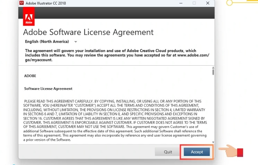Minimize the Adobe Illustrator installer window
Screen dimensions: 258x165
pyautogui.click(x=180, y=3)
